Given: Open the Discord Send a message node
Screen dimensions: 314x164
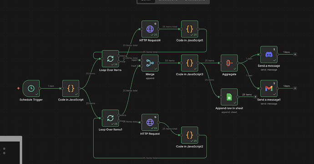Looking at the screenshot, I should pyautogui.click(x=269, y=55).
